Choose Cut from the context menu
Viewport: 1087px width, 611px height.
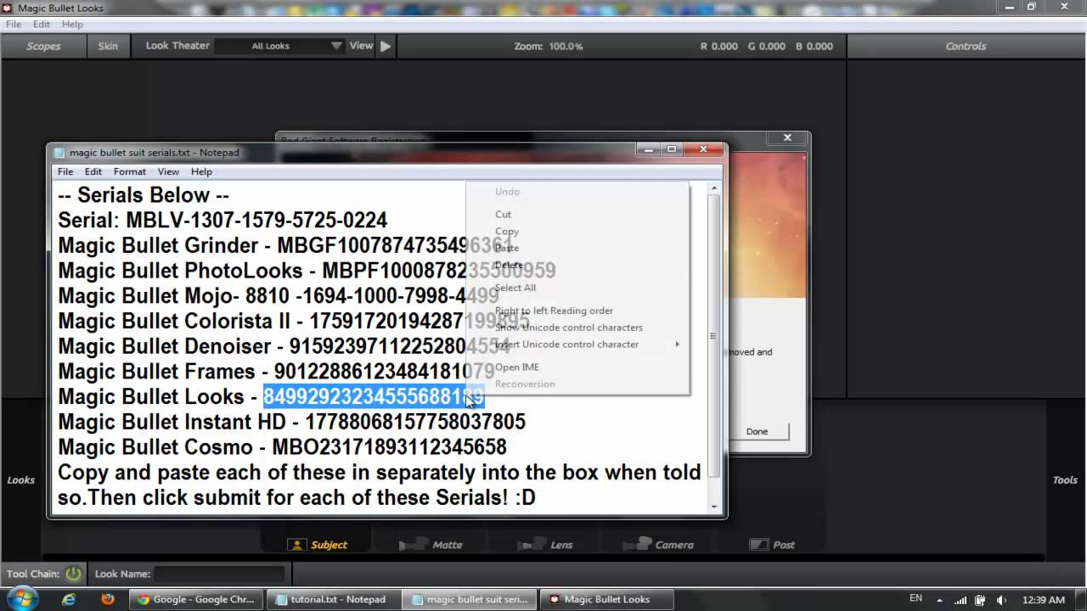click(x=577, y=214)
